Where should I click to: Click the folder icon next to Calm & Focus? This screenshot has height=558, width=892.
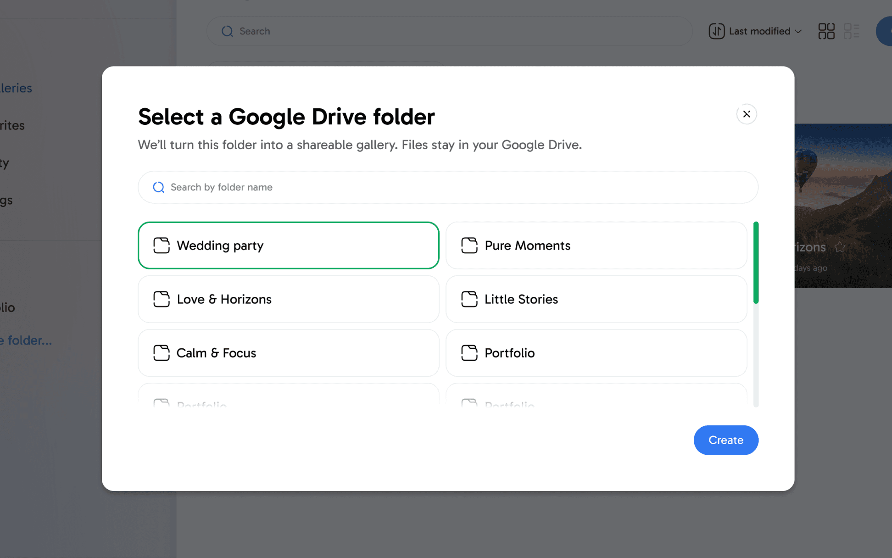(161, 353)
